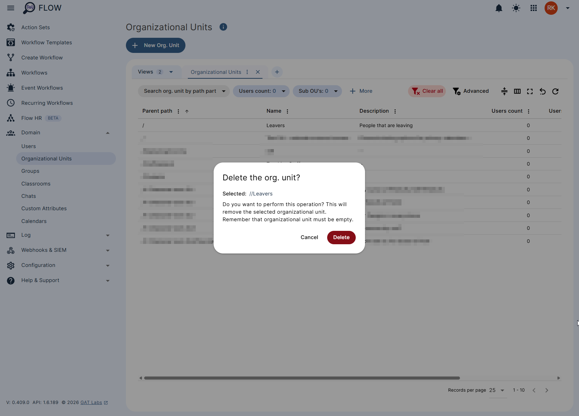Click the undo arrow icon
Screen dimensions: 579x416
point(543,91)
